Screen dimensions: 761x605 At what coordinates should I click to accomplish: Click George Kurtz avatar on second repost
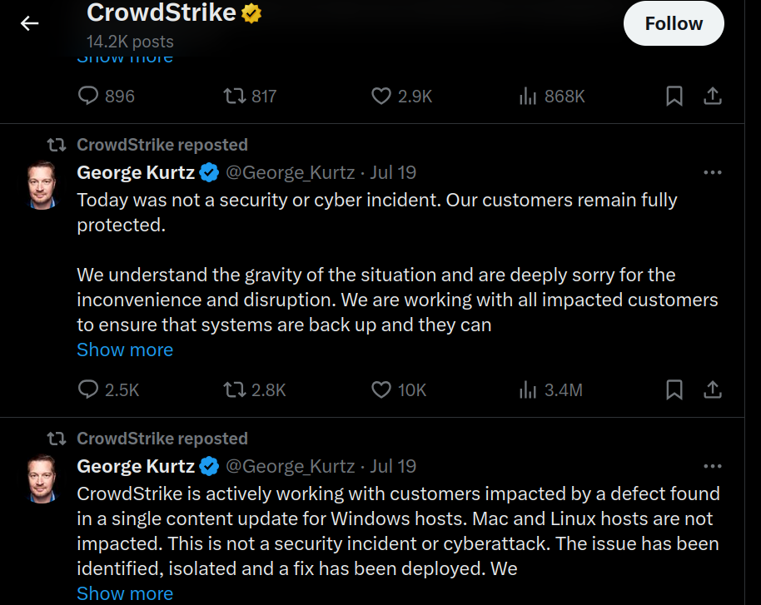click(x=42, y=479)
